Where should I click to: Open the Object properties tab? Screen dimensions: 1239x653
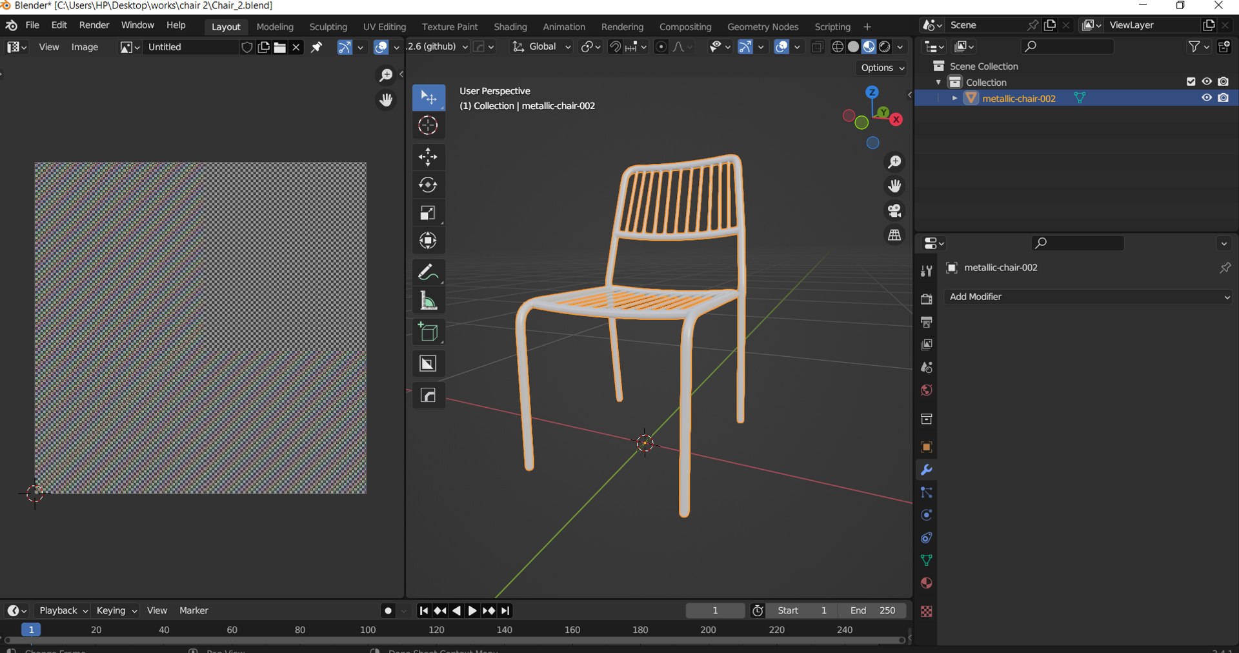coord(926,447)
